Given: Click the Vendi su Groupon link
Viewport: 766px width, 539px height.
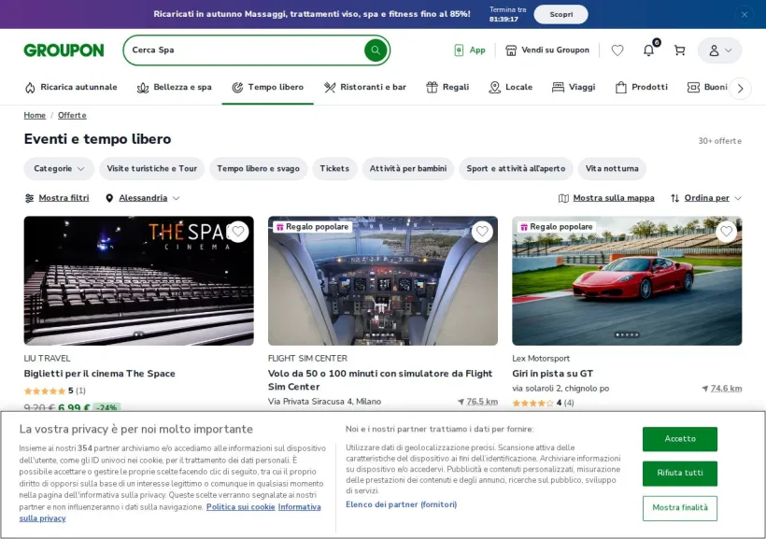Looking at the screenshot, I should 547,50.
